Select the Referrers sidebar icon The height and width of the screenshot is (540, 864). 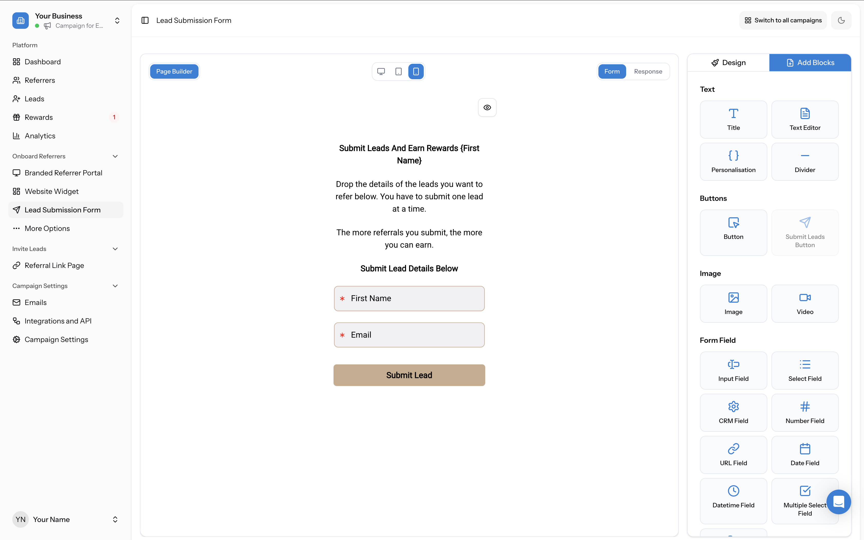tap(16, 80)
